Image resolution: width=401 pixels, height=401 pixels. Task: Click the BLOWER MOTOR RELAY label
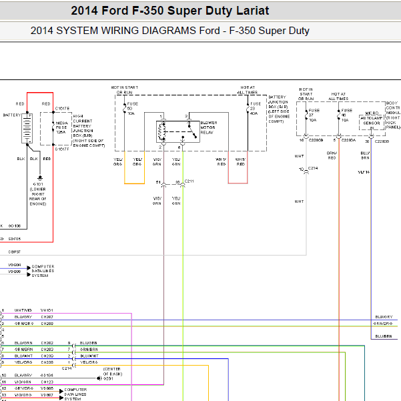[209, 127]
